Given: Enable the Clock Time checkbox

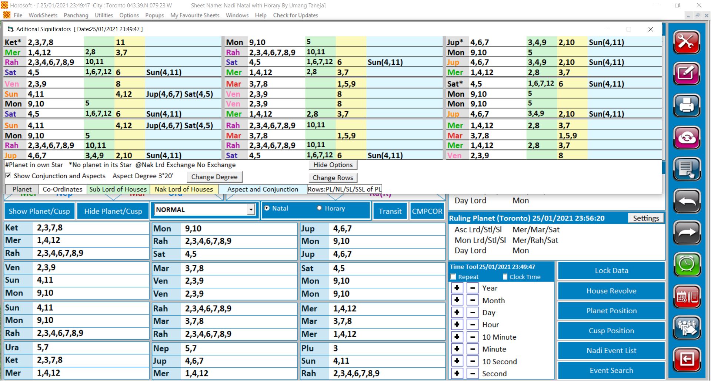Looking at the screenshot, I should [505, 277].
